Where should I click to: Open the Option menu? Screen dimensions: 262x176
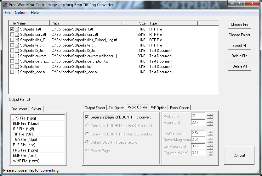tap(20, 13)
